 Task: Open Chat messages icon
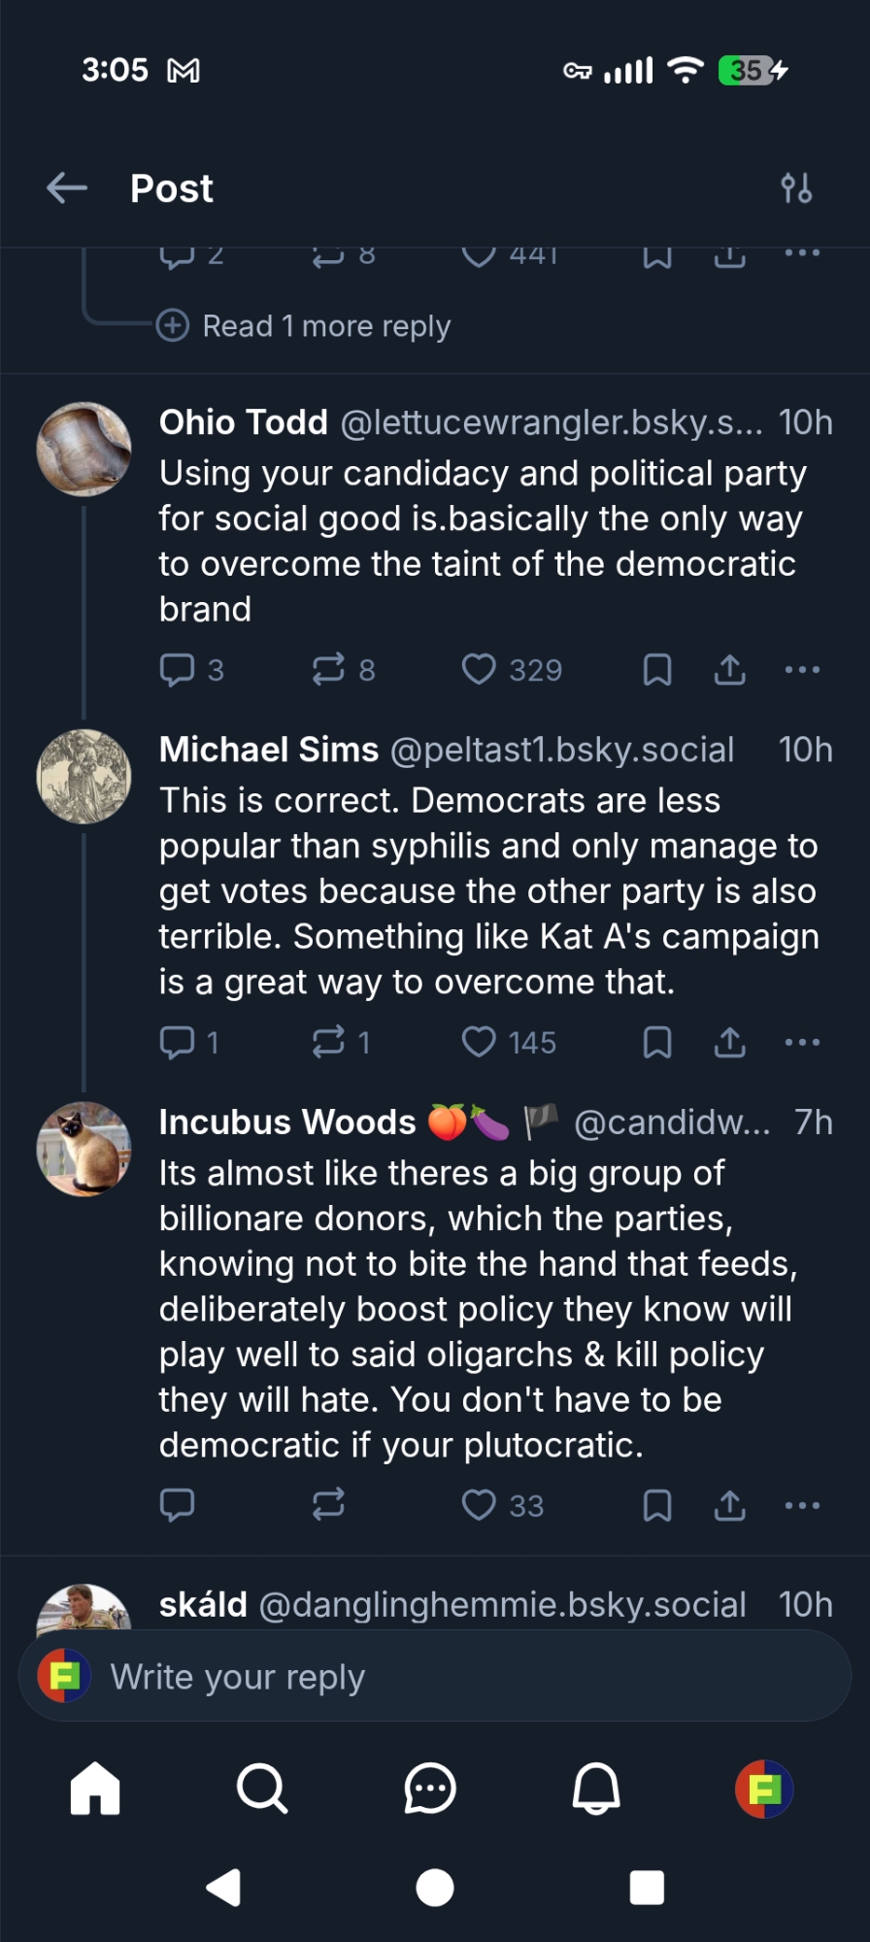pyautogui.click(x=429, y=1789)
